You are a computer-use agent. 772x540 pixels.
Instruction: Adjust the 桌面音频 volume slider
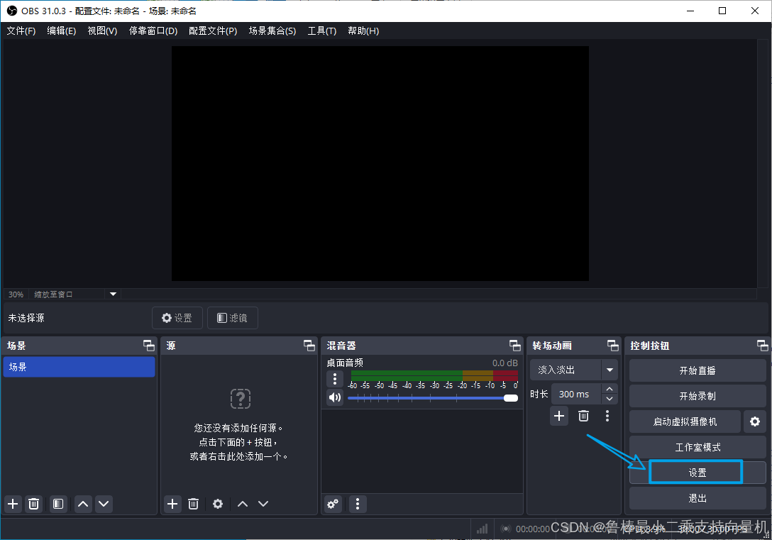click(x=433, y=398)
